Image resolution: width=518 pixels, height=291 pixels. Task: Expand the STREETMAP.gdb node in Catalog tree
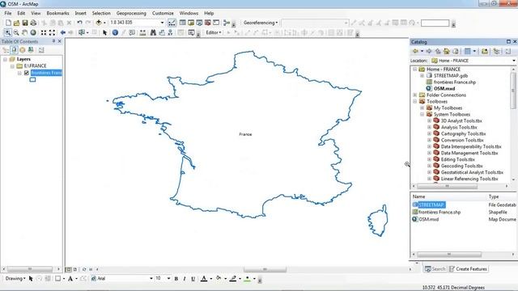point(422,76)
